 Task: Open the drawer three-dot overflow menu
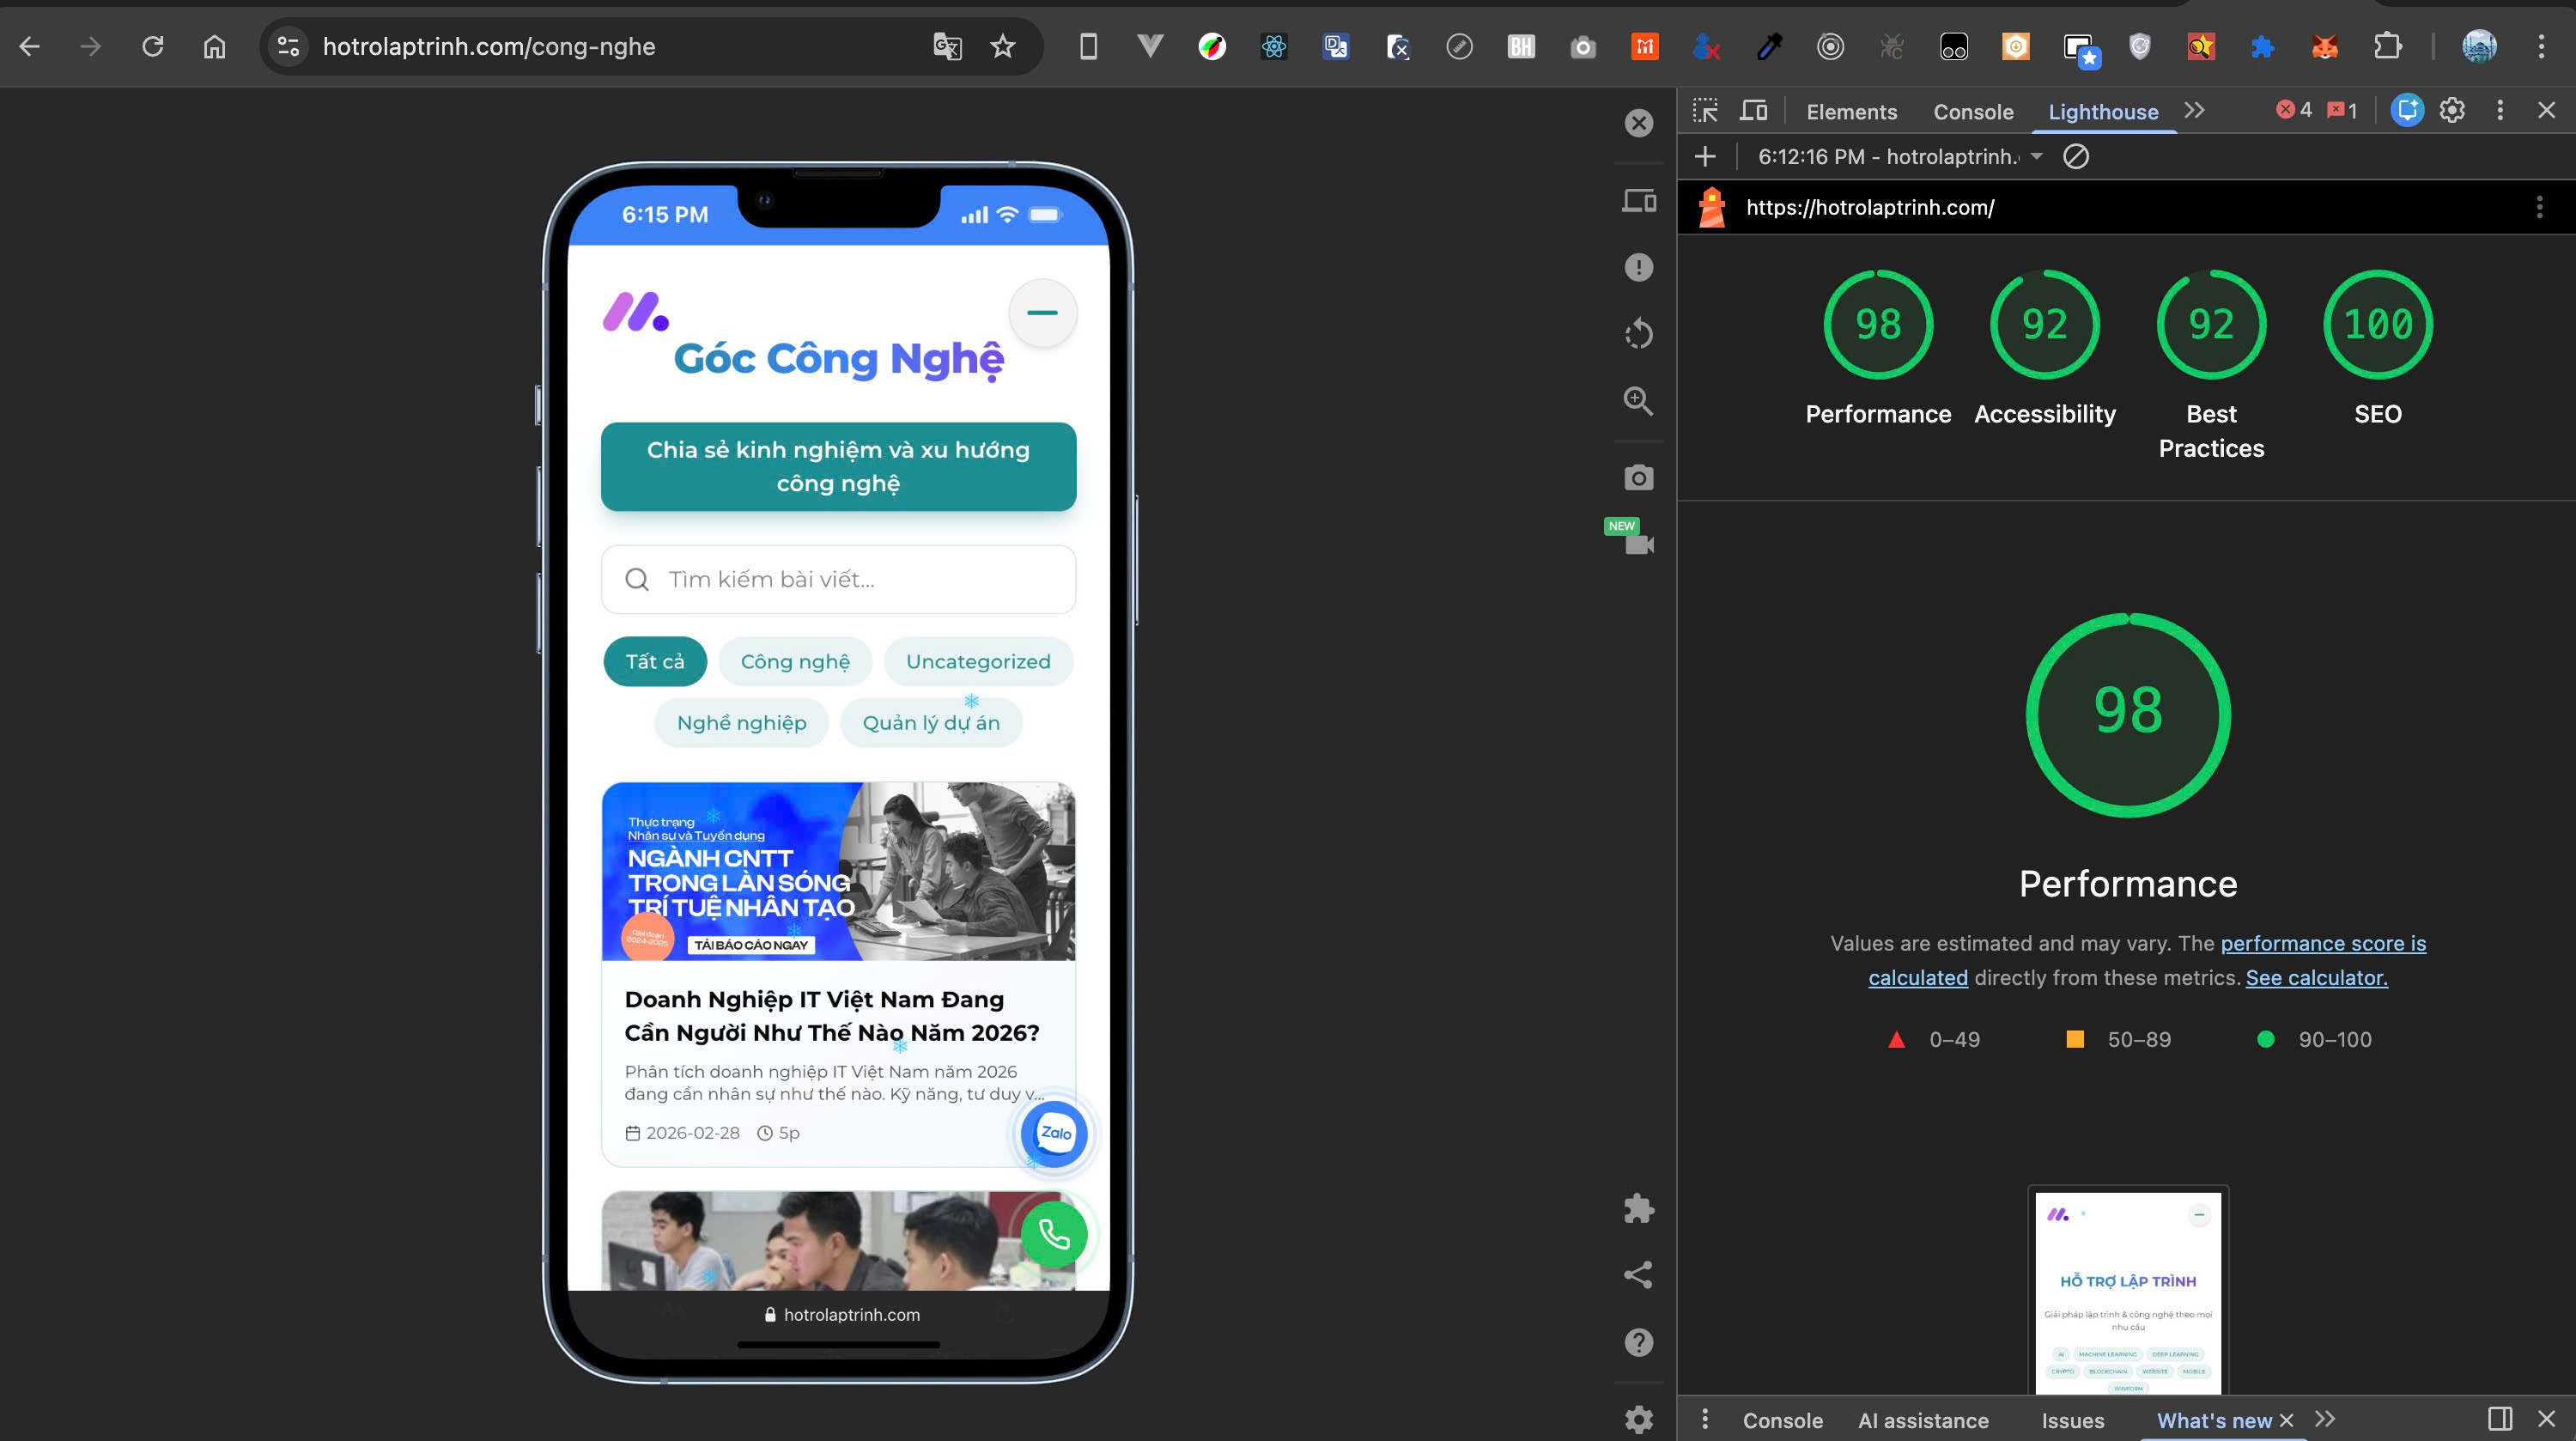[1705, 1420]
